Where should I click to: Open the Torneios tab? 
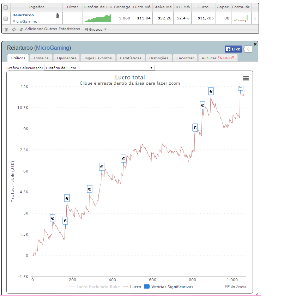(x=41, y=58)
